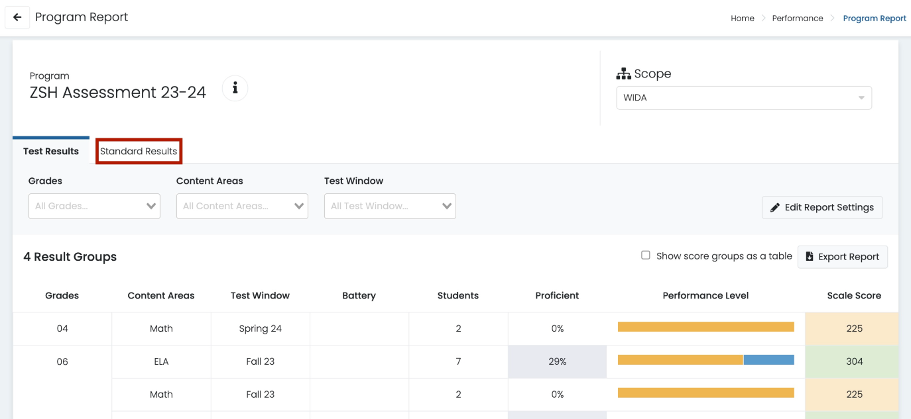Expand the All Content Areas dropdown
911x419 pixels.
[x=242, y=206]
